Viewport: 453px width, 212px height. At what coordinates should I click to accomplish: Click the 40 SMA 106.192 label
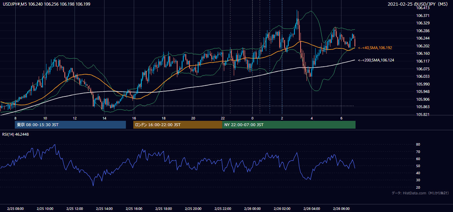click(x=375, y=48)
